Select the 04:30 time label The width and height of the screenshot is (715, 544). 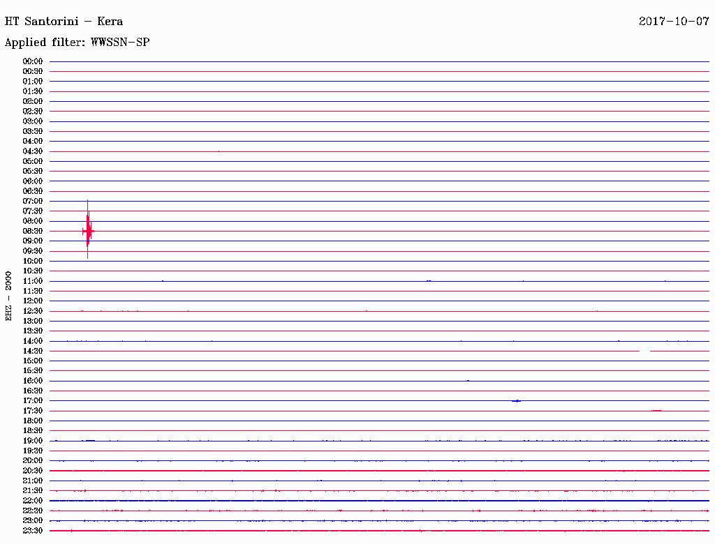click(33, 151)
